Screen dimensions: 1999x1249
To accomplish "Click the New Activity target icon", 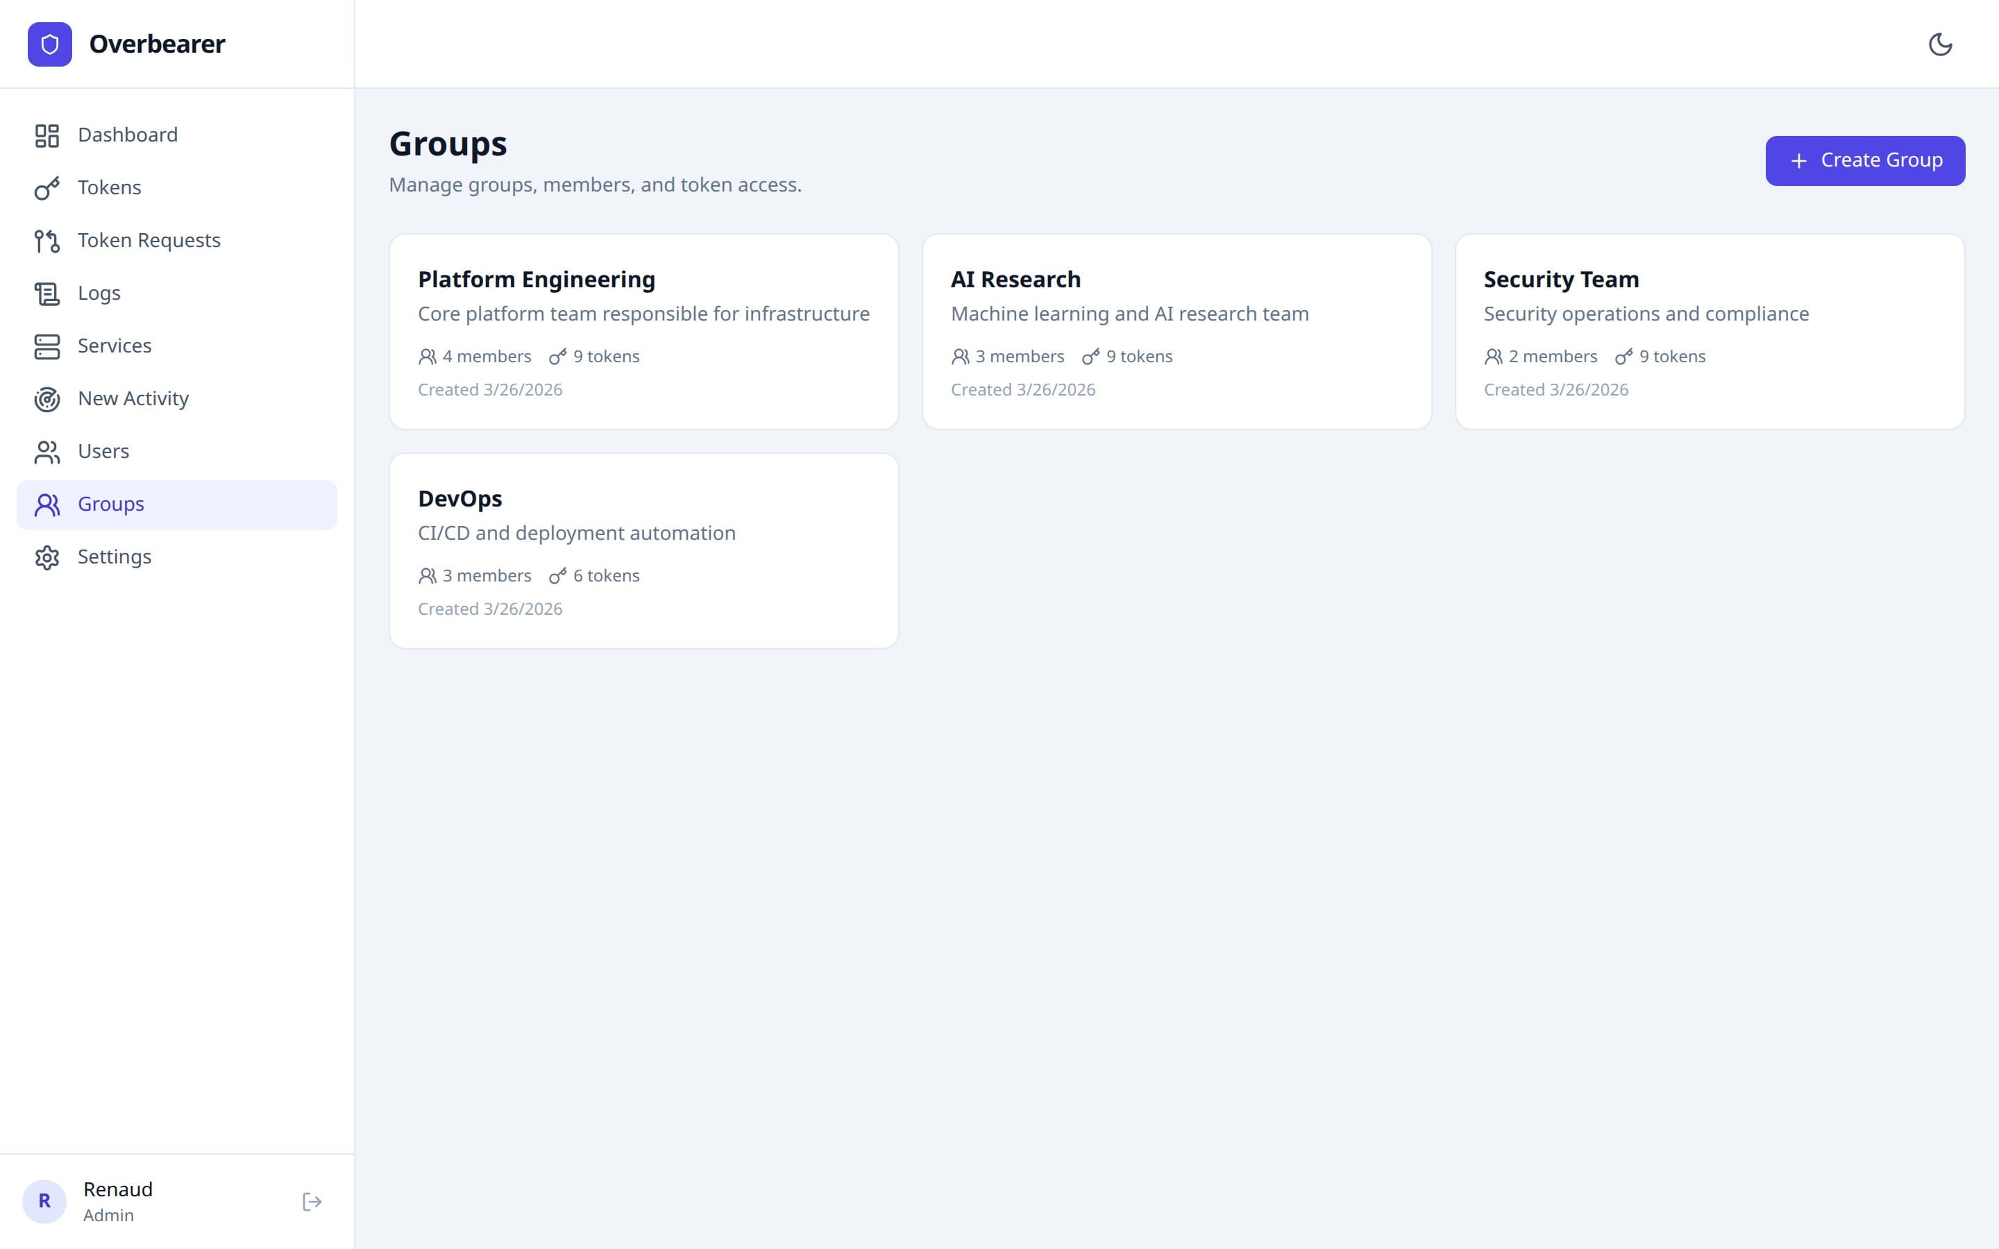I will click(47, 399).
